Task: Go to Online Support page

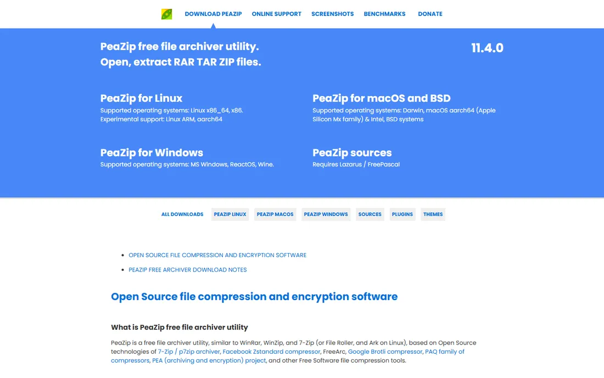Action: click(x=276, y=14)
